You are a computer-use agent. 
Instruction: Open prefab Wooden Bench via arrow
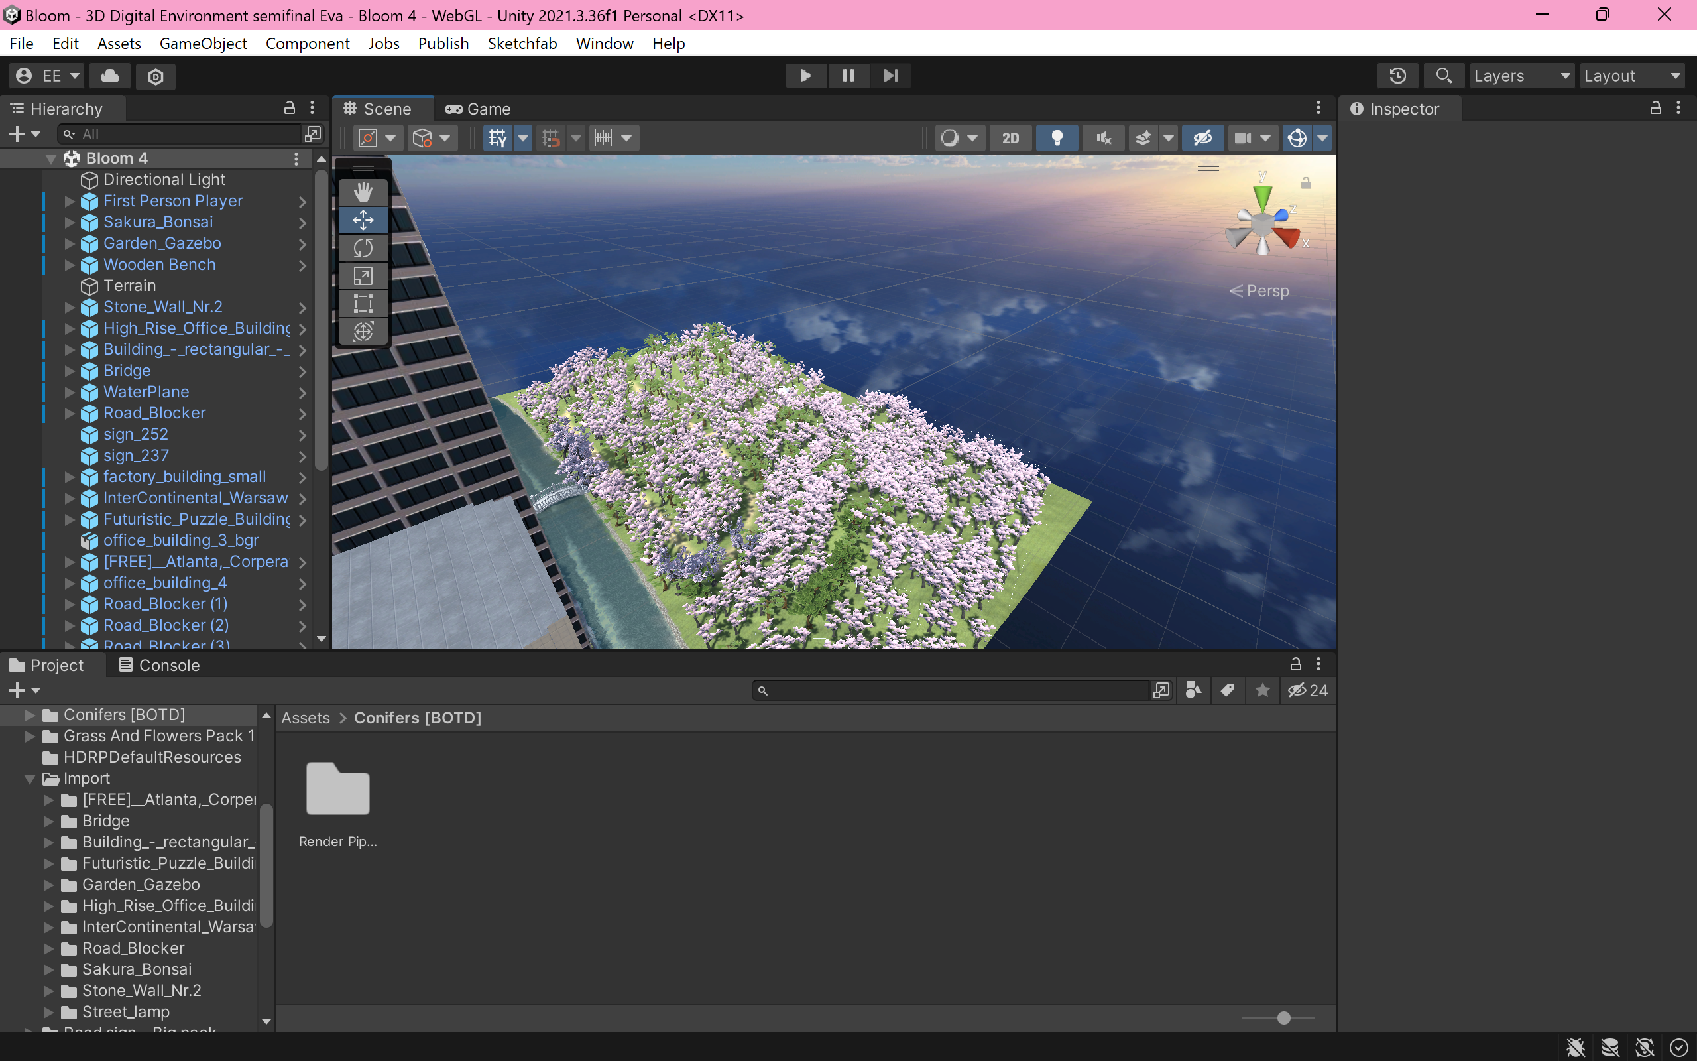point(302,265)
